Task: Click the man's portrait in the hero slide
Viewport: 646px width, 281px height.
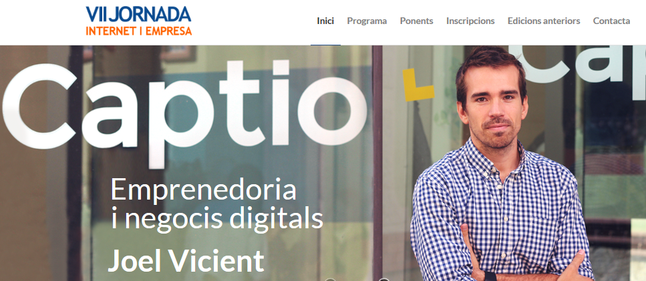Action: (502, 165)
